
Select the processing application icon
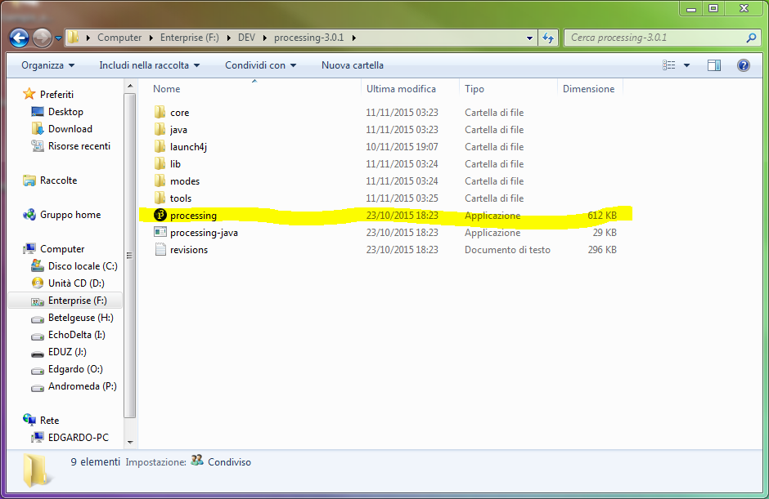[160, 215]
